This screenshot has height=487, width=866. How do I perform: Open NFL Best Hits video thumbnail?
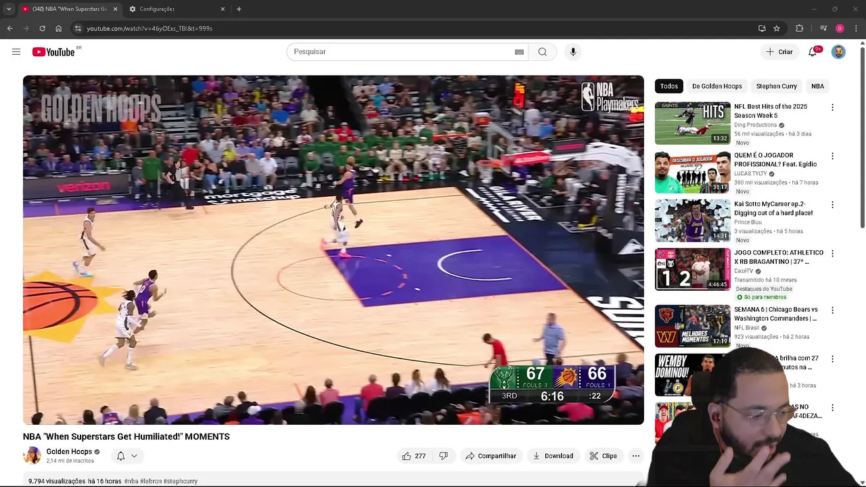click(x=693, y=123)
